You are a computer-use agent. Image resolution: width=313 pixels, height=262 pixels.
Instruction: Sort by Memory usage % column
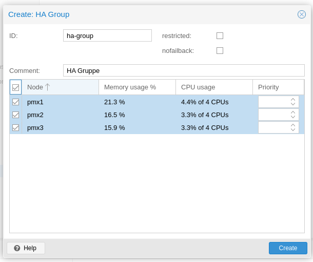coord(136,87)
